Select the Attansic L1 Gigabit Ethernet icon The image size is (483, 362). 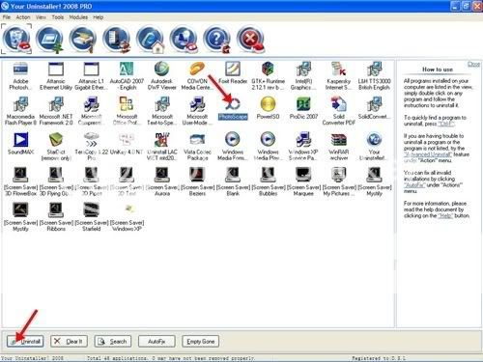click(x=92, y=70)
